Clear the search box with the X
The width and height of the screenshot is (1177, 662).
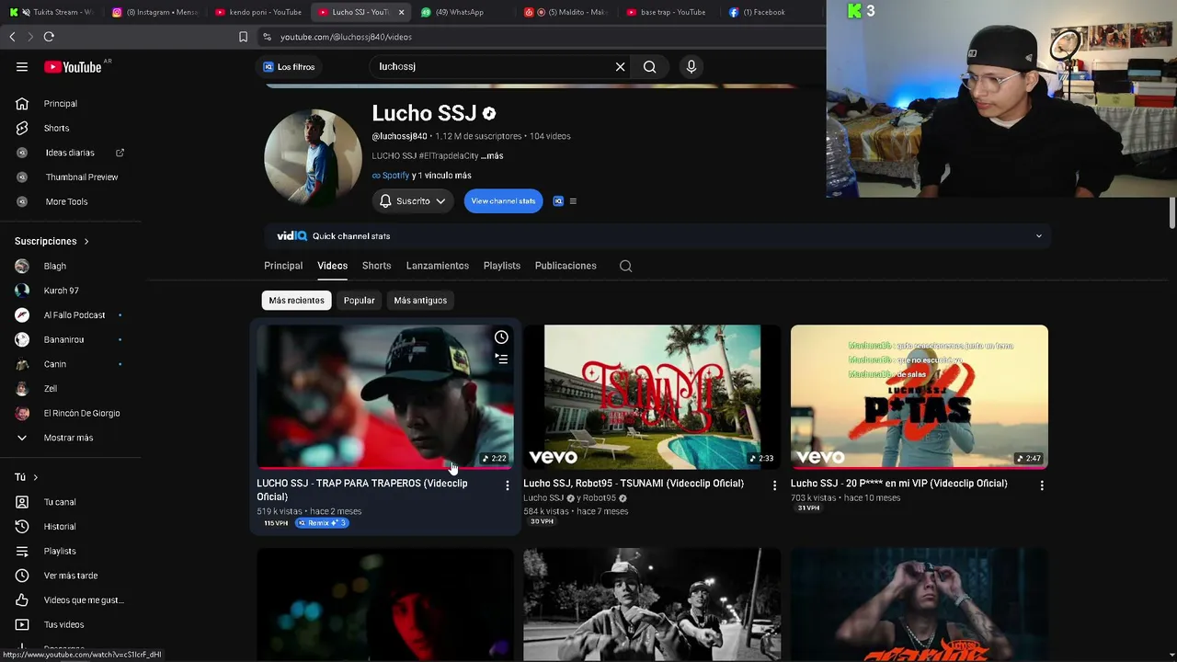click(620, 66)
